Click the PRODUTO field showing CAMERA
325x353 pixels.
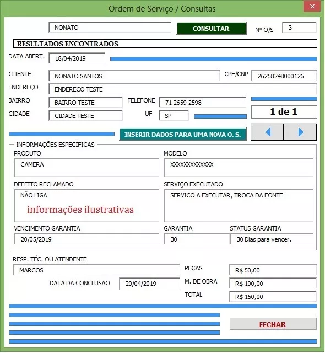tap(86, 168)
